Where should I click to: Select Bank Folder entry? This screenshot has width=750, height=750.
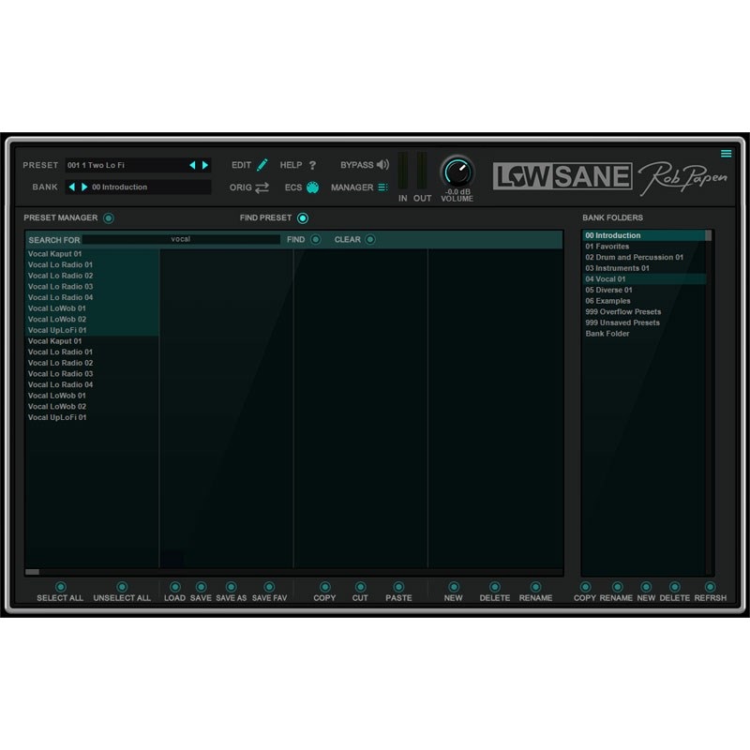(x=644, y=334)
